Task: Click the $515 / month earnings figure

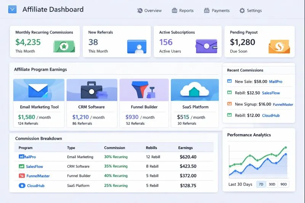Action: [191, 117]
